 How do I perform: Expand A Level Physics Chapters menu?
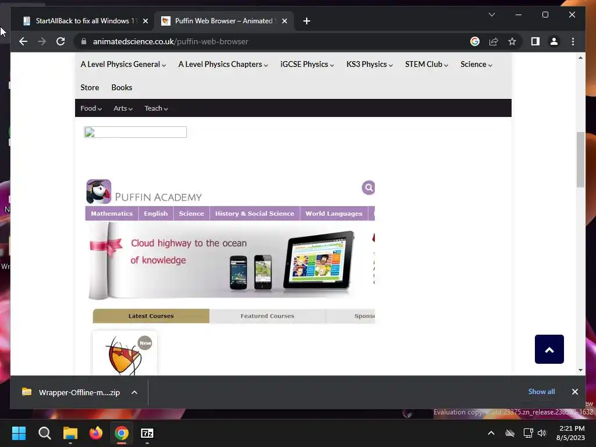coord(223,64)
